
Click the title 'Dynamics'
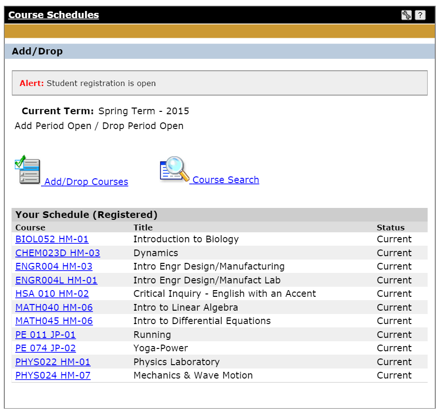(x=156, y=253)
